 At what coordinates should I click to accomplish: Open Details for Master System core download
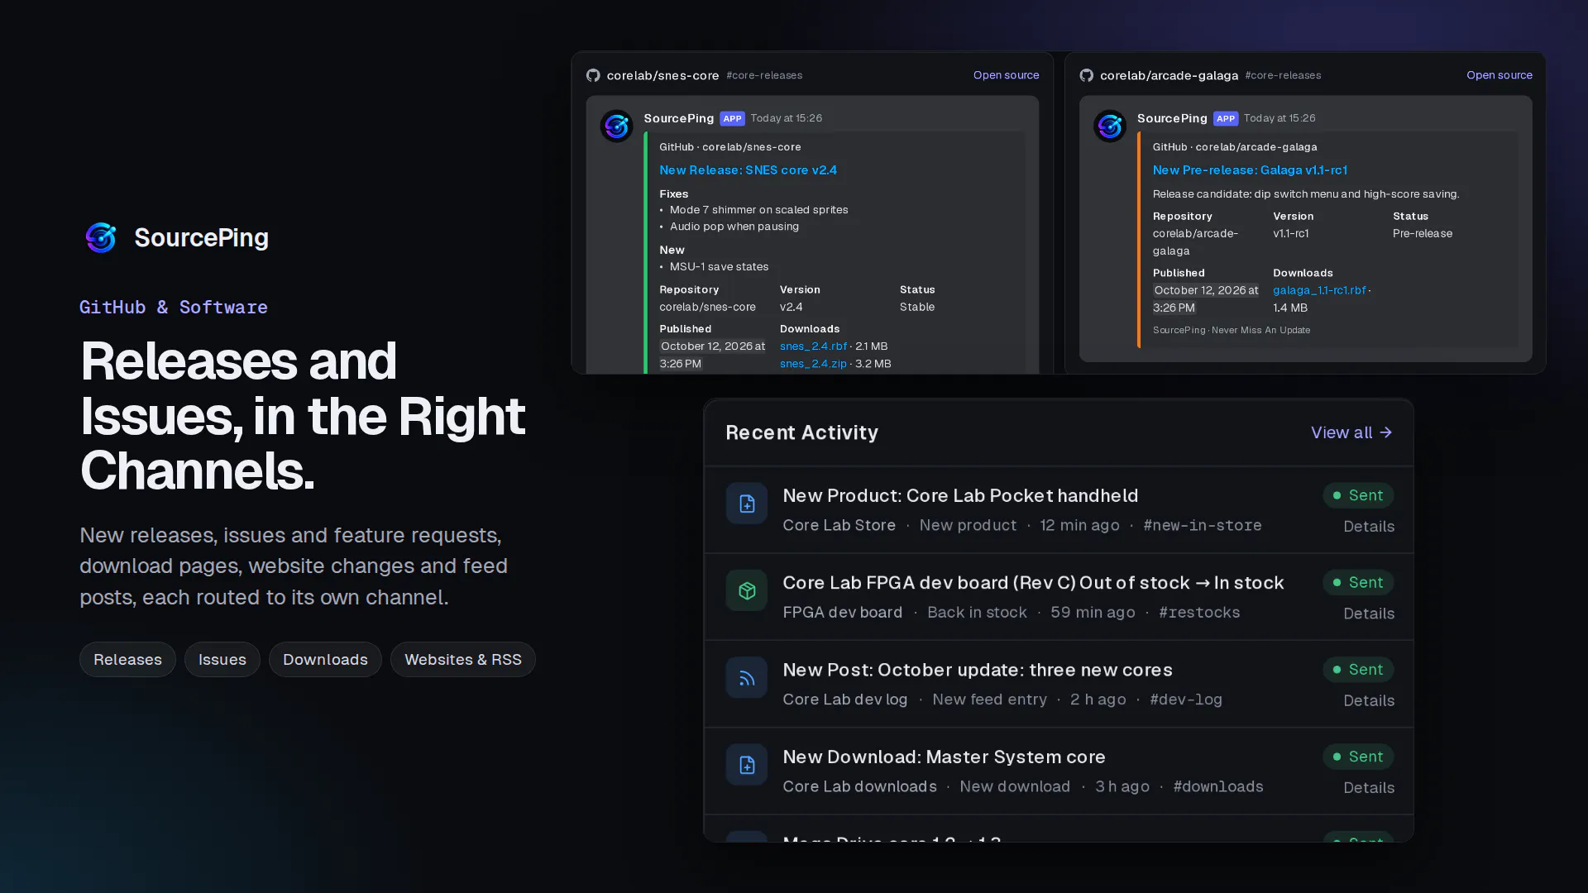[x=1369, y=788]
